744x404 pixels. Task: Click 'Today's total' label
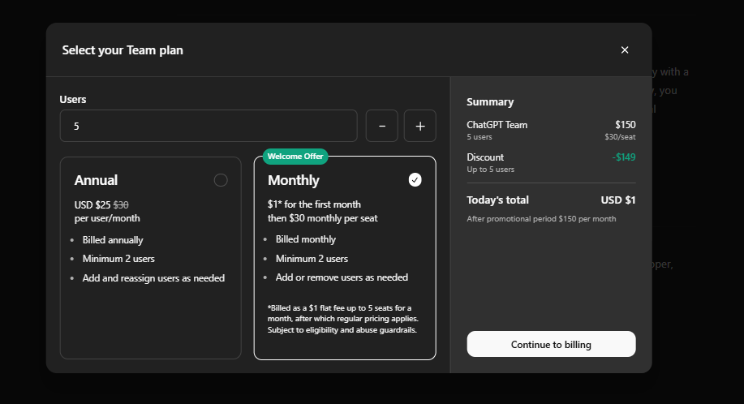click(497, 200)
